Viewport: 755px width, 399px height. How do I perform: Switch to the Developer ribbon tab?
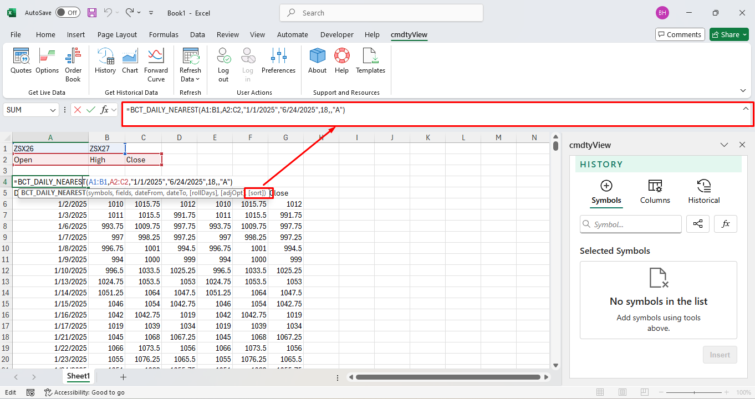(x=336, y=34)
